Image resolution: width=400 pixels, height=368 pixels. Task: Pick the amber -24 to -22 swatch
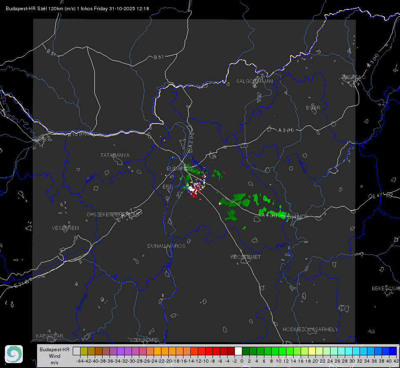click(x=157, y=351)
